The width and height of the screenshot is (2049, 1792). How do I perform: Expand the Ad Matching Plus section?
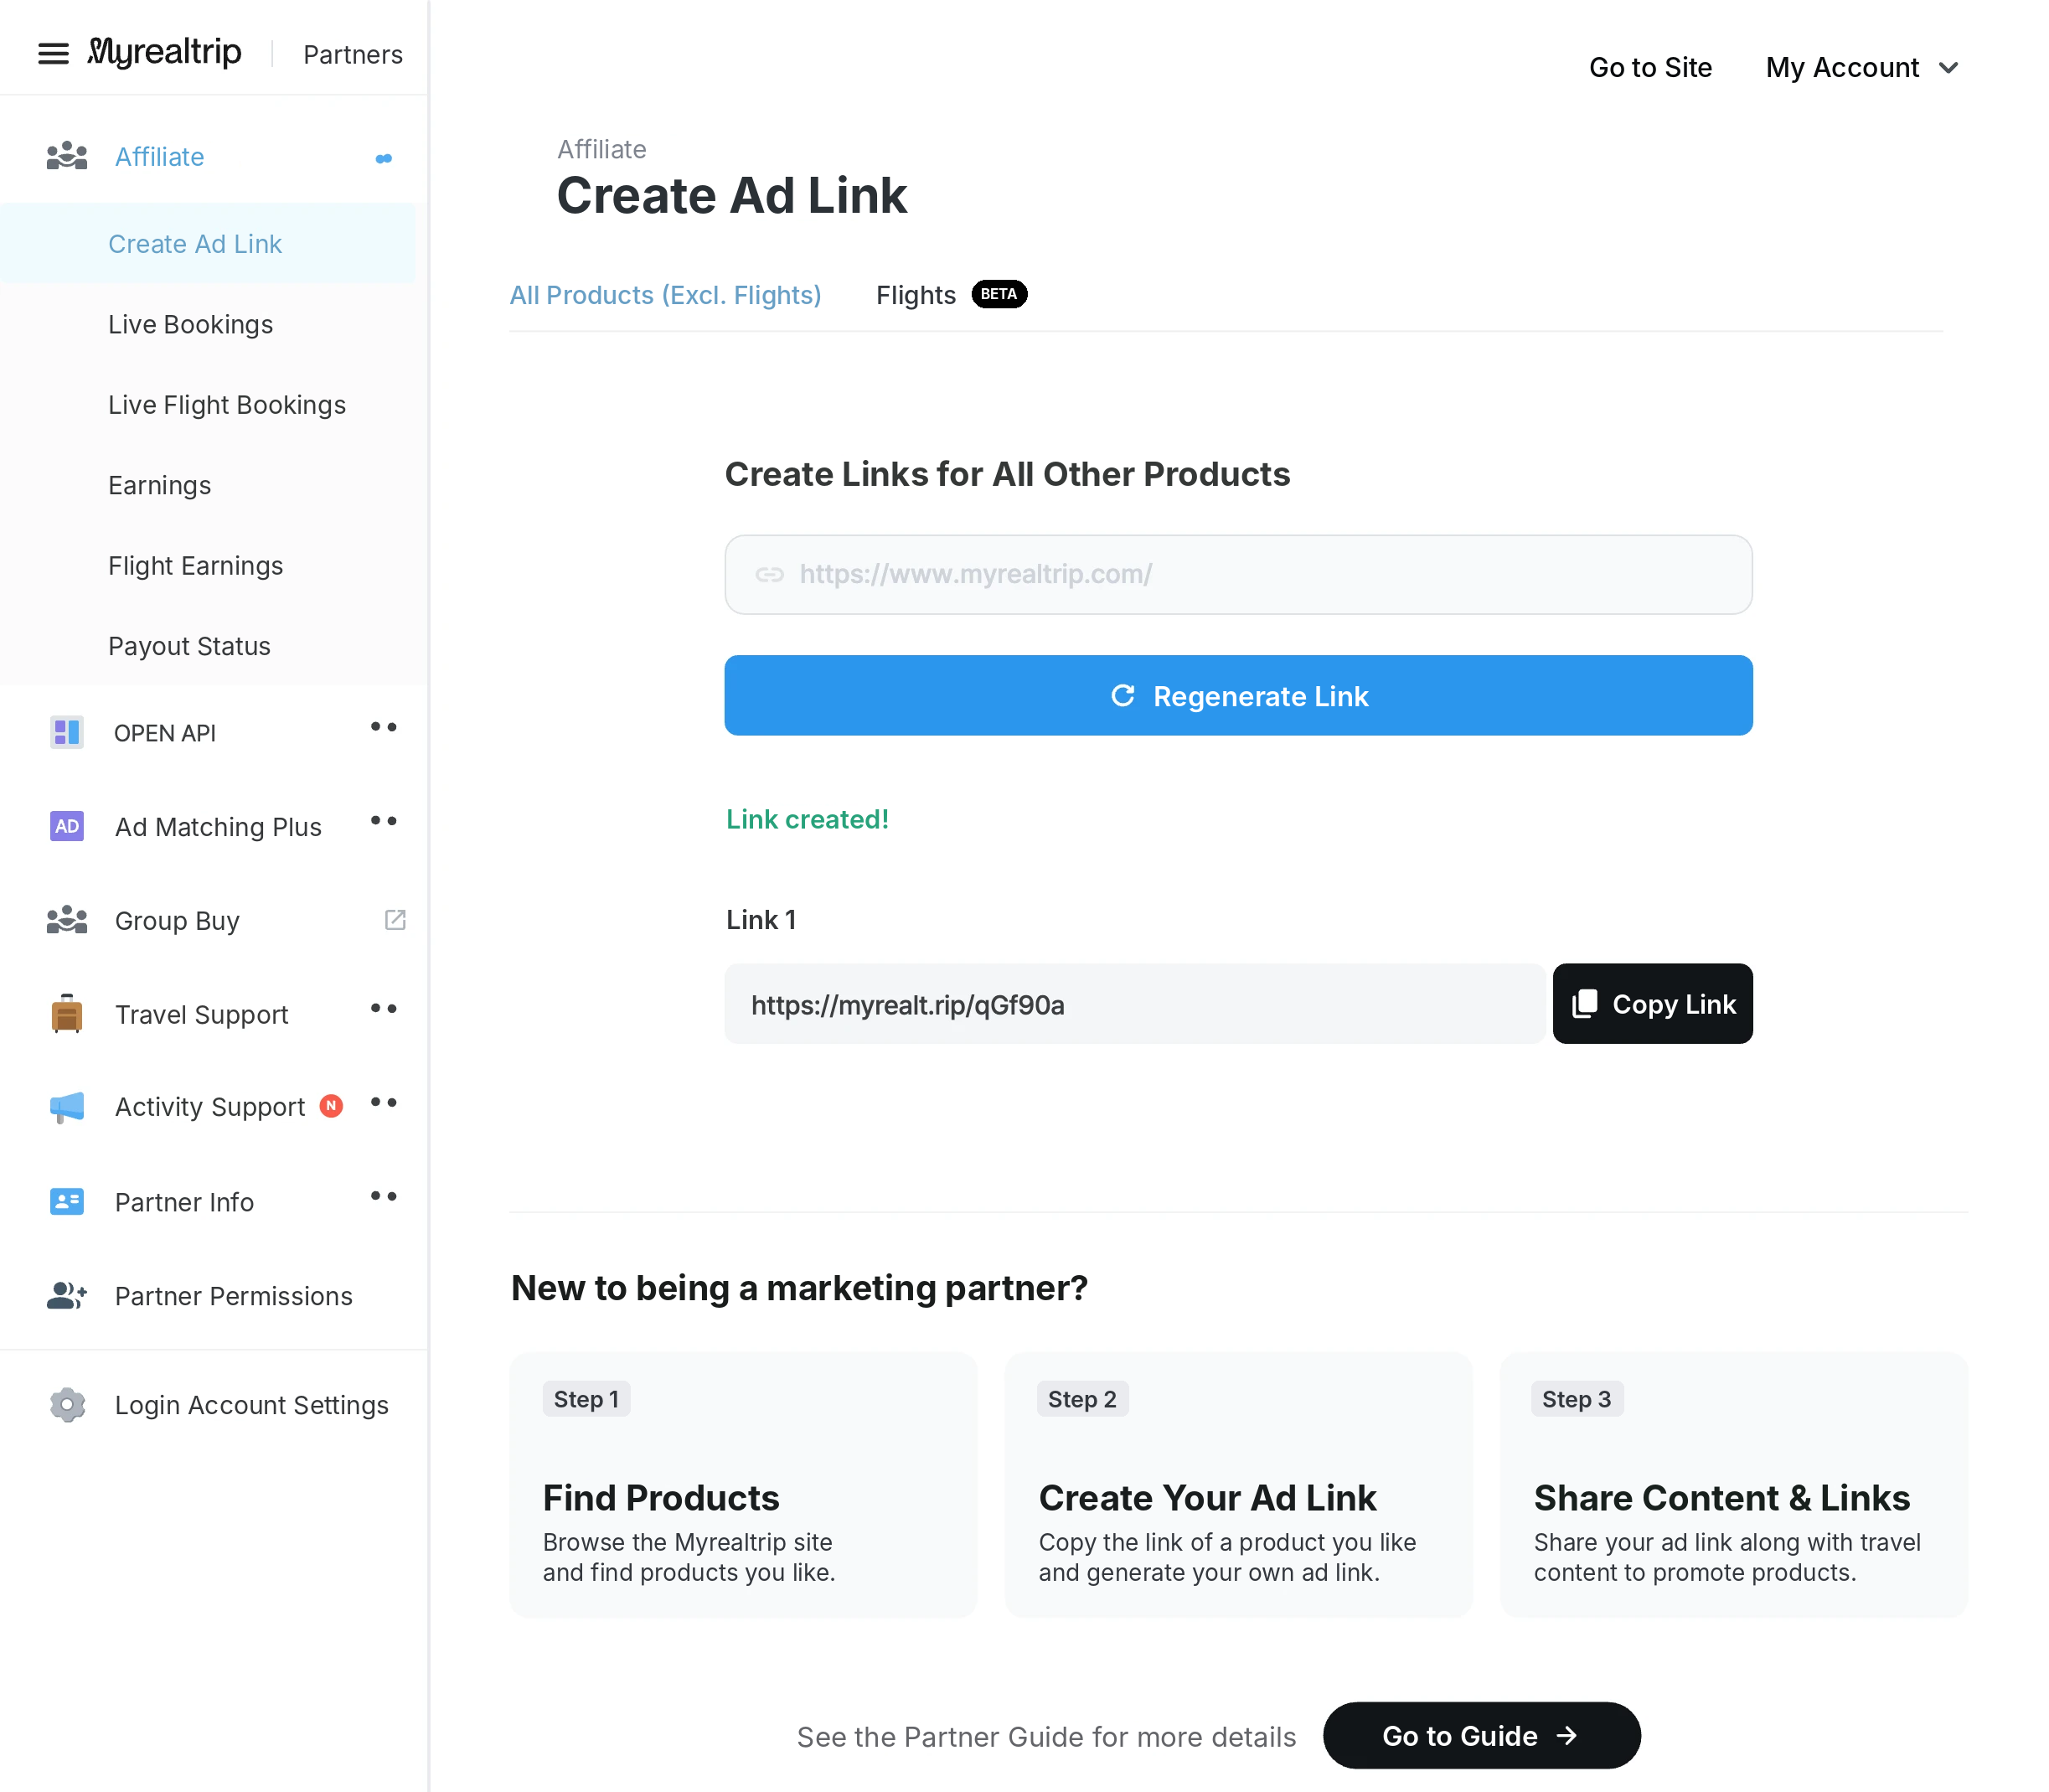(x=383, y=821)
